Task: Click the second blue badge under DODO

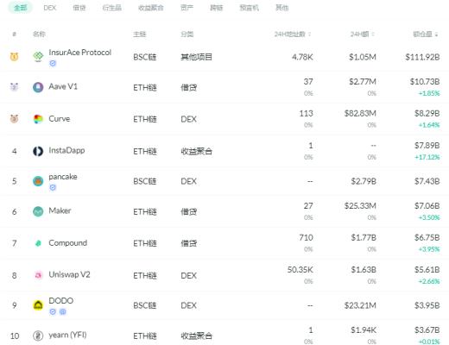Action: pos(63,311)
